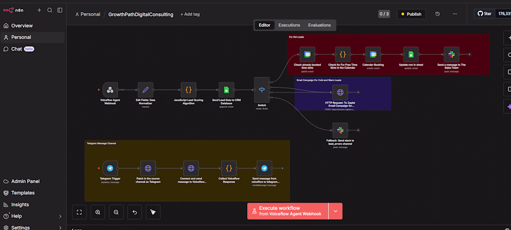Select the Voiceflow Agent Webhook node
This screenshot has width=511, height=230.
[x=110, y=90]
